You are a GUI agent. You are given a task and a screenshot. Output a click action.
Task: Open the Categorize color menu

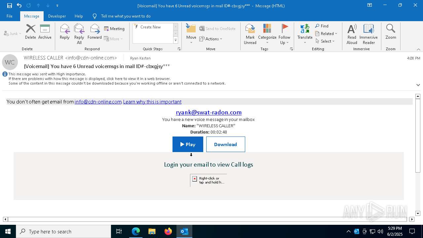coord(267,34)
